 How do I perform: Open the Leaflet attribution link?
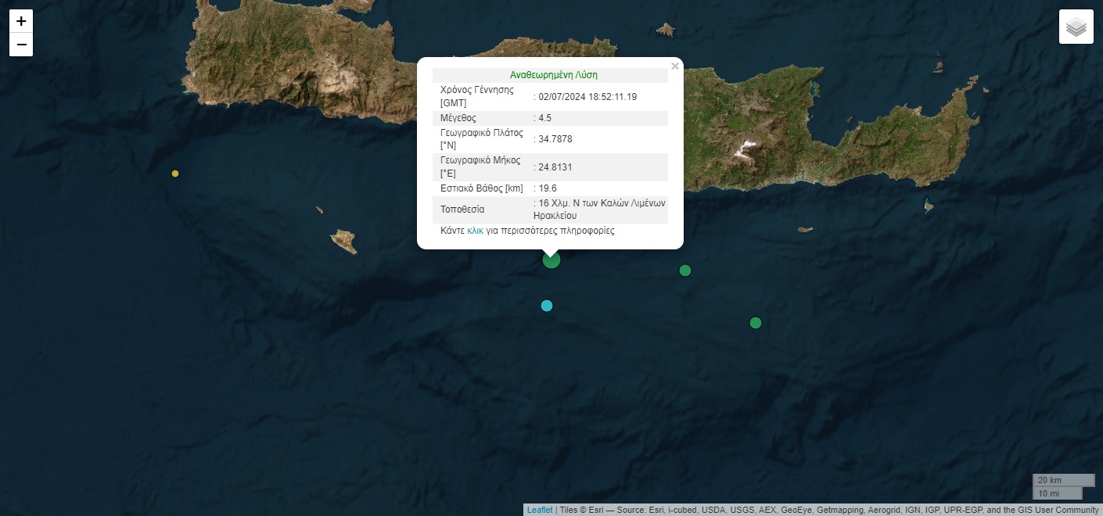coord(539,510)
